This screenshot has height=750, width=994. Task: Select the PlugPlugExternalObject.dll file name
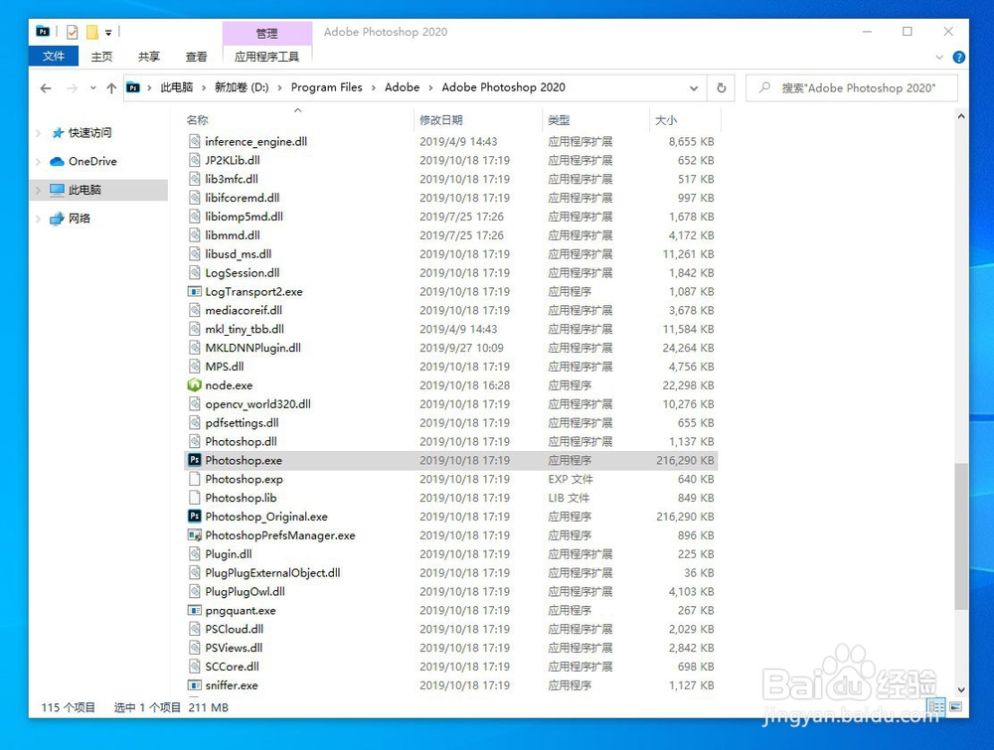click(x=272, y=572)
